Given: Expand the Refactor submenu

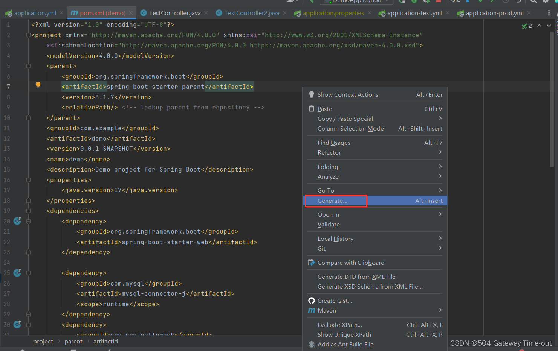Looking at the screenshot, I should [375, 153].
